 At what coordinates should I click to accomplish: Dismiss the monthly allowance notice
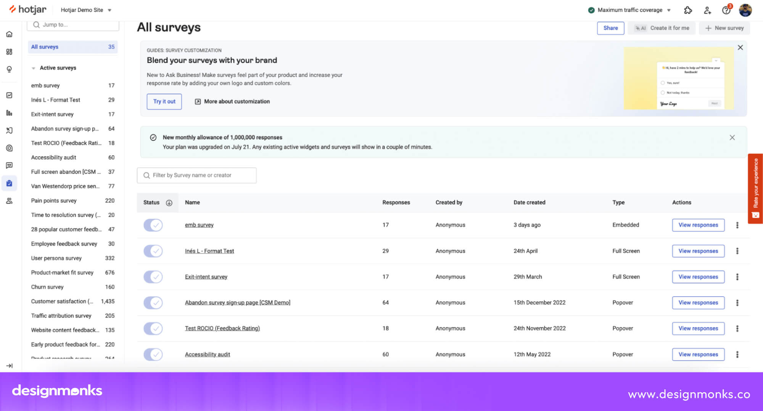732,138
